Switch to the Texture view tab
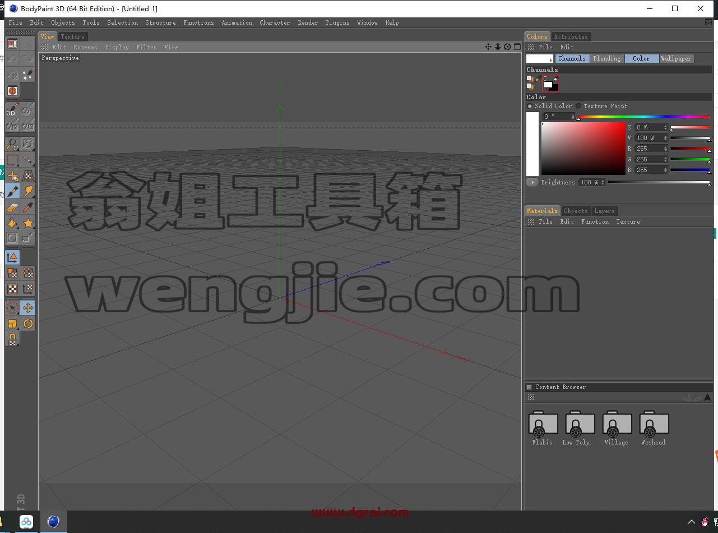Image resolution: width=718 pixels, height=533 pixels. click(x=72, y=36)
